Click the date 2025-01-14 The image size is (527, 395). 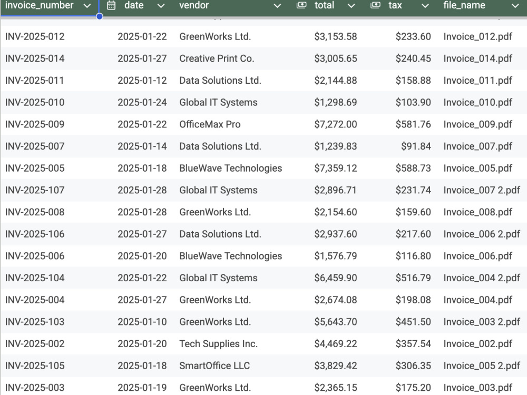(142, 146)
